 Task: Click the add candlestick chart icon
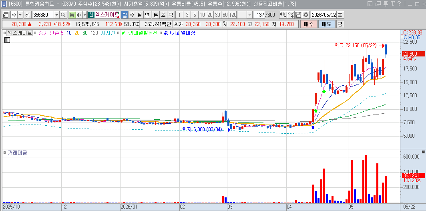point(283,15)
